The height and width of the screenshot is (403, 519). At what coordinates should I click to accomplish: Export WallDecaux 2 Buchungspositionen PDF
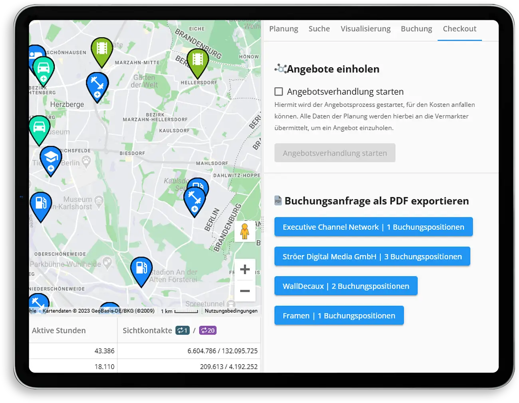click(346, 286)
